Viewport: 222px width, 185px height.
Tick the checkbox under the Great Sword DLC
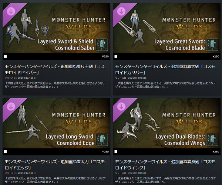click(x=116, y=56)
